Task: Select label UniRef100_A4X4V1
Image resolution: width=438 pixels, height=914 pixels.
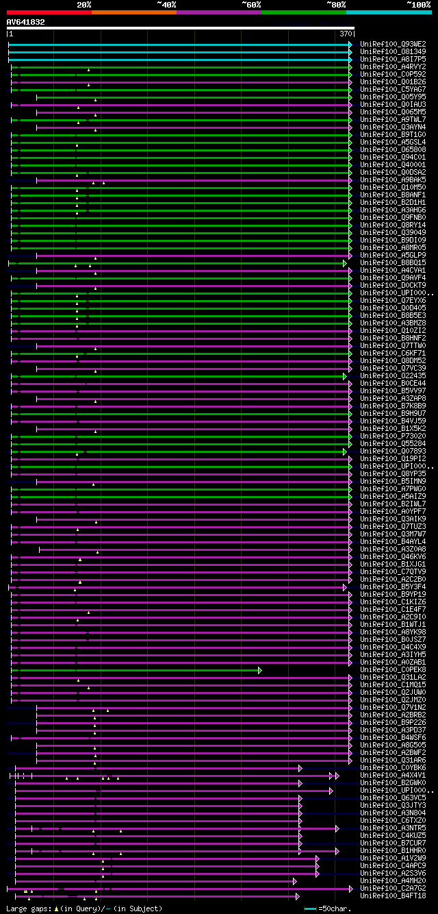Action: click(x=393, y=776)
